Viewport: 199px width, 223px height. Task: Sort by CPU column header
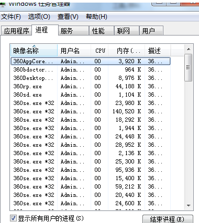pyautogui.click(x=99, y=51)
